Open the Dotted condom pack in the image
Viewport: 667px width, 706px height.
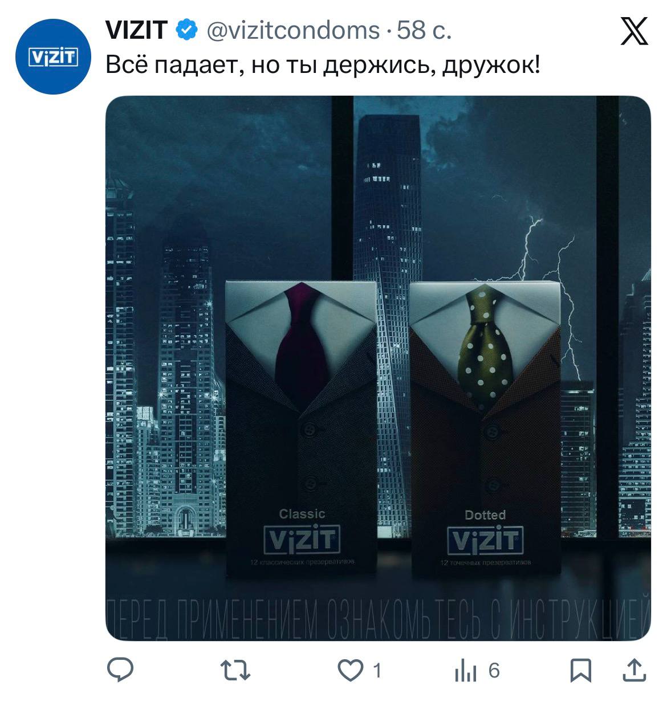485,427
